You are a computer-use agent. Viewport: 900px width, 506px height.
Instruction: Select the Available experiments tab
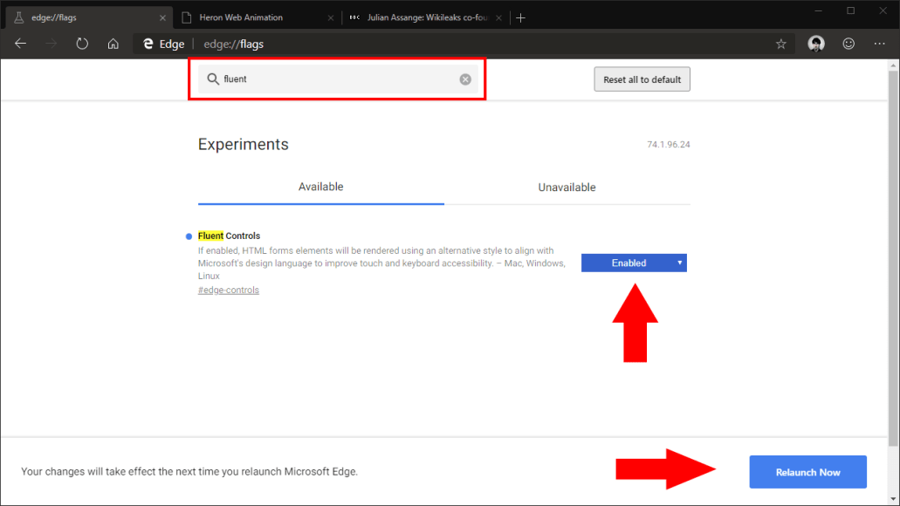320,187
